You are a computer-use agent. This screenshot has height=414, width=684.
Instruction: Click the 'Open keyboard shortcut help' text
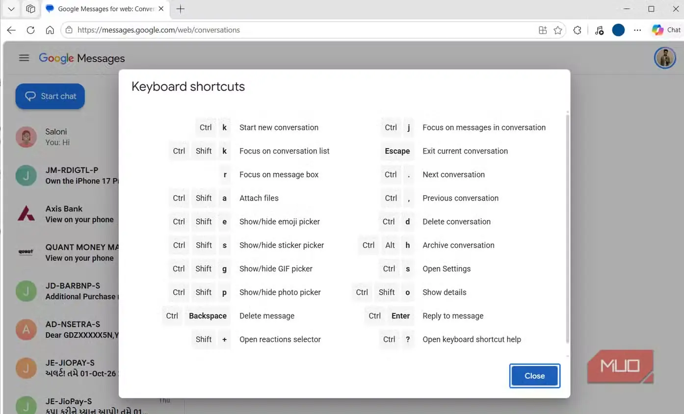pyautogui.click(x=472, y=339)
